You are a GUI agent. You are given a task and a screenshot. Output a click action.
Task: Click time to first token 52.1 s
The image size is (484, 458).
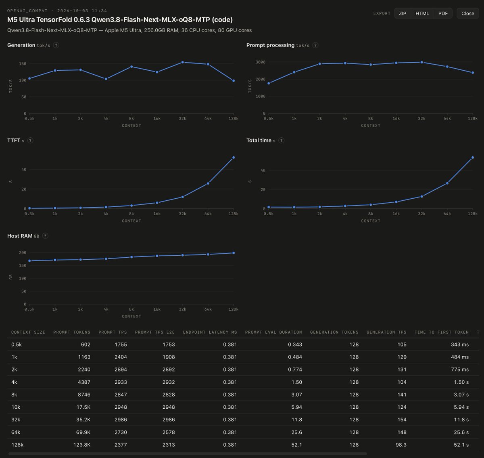461,445
